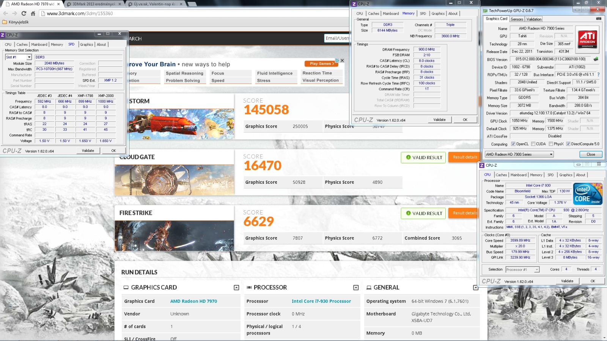This screenshot has width=607, height=341.
Task: Click the Fluid Intelligence ad link
Action: (275, 74)
